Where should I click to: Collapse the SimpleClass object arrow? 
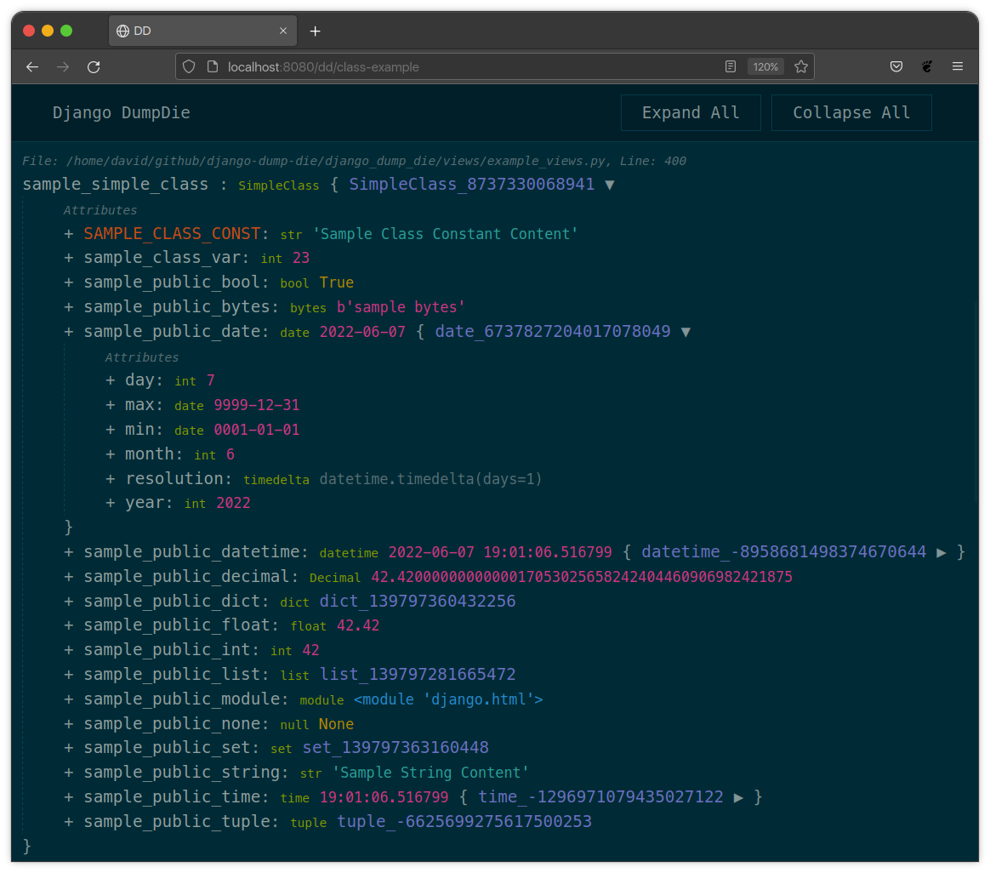tap(609, 185)
